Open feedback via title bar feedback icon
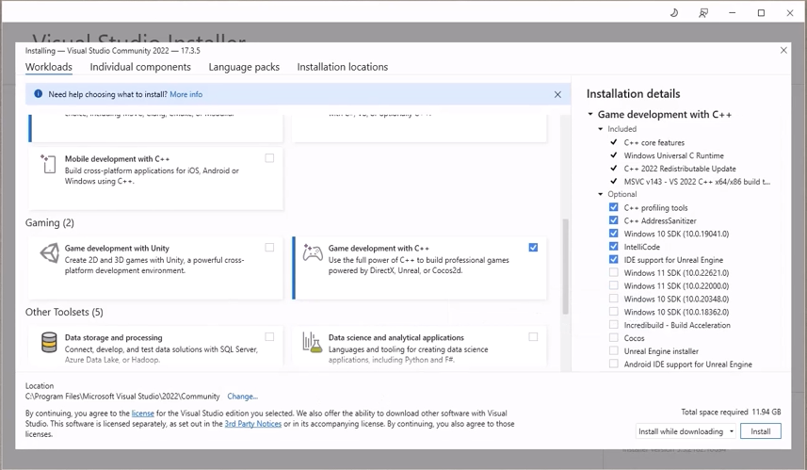The width and height of the screenshot is (807, 470). coord(703,13)
